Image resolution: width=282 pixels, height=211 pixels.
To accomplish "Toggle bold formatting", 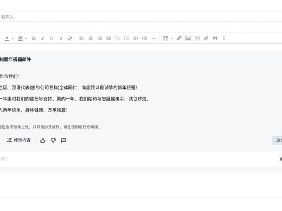I will pos(34,38).
